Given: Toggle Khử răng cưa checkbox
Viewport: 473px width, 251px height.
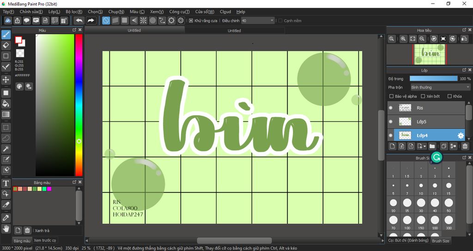Looking at the screenshot, I should click(x=191, y=21).
